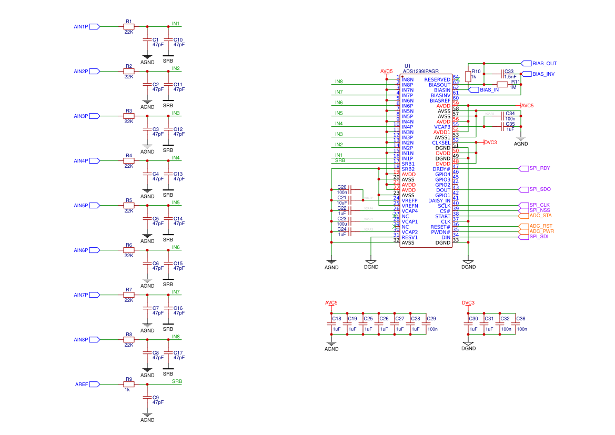Image resolution: width=615 pixels, height=435 pixels.
Task: Click resistor R10 labeled 1k
Action: tap(468, 77)
